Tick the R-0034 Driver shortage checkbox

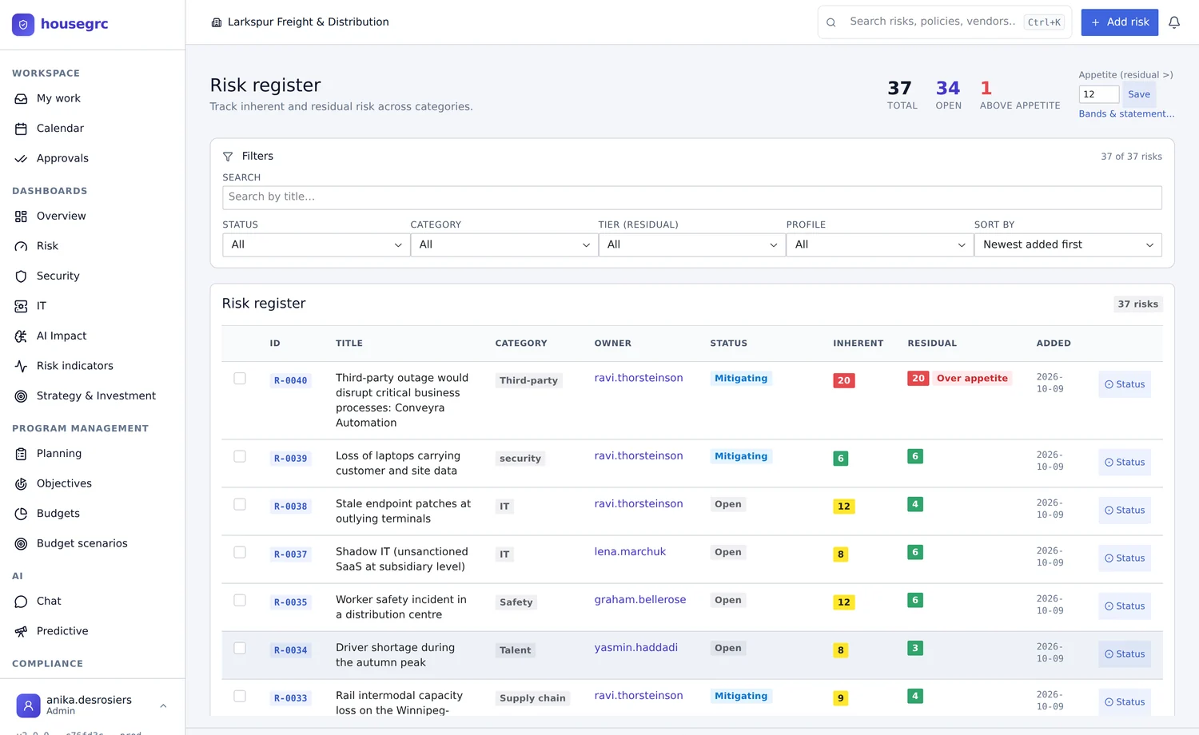point(240,648)
